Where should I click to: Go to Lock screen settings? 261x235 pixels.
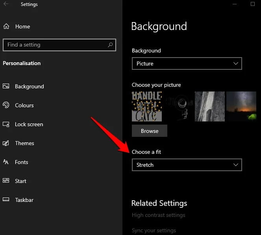pyautogui.click(x=29, y=124)
